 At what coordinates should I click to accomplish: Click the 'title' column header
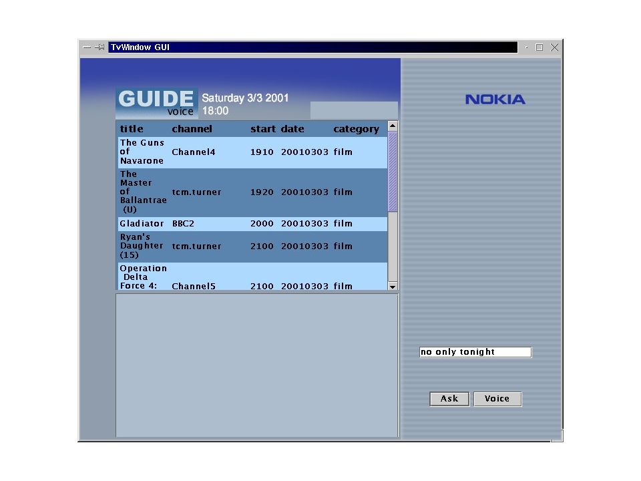tap(132, 129)
